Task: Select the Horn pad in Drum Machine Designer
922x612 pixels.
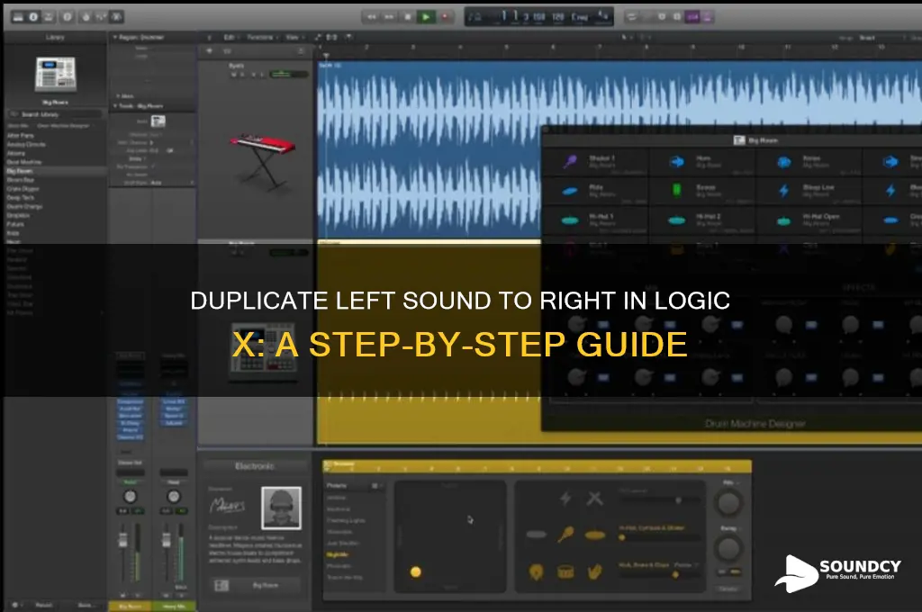Action: pos(702,162)
